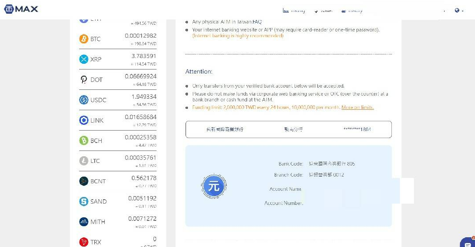The width and height of the screenshot is (475, 247).
Task: Click BCNT balance 0.562178
Action: pos(144,178)
